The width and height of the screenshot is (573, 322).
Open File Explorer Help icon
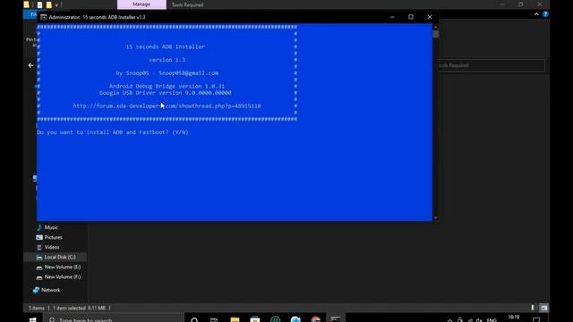coord(545,14)
